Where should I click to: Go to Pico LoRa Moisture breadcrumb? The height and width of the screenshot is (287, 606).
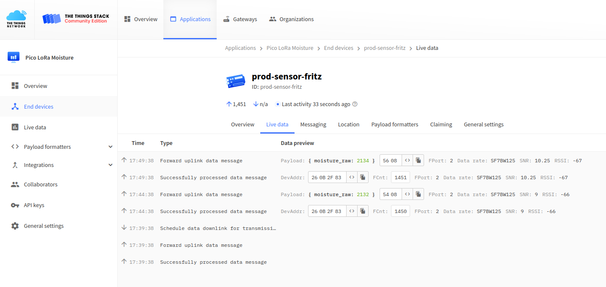[290, 48]
